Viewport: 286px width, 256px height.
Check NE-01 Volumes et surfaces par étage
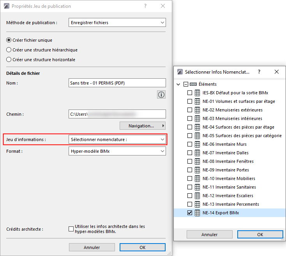tap(190, 101)
